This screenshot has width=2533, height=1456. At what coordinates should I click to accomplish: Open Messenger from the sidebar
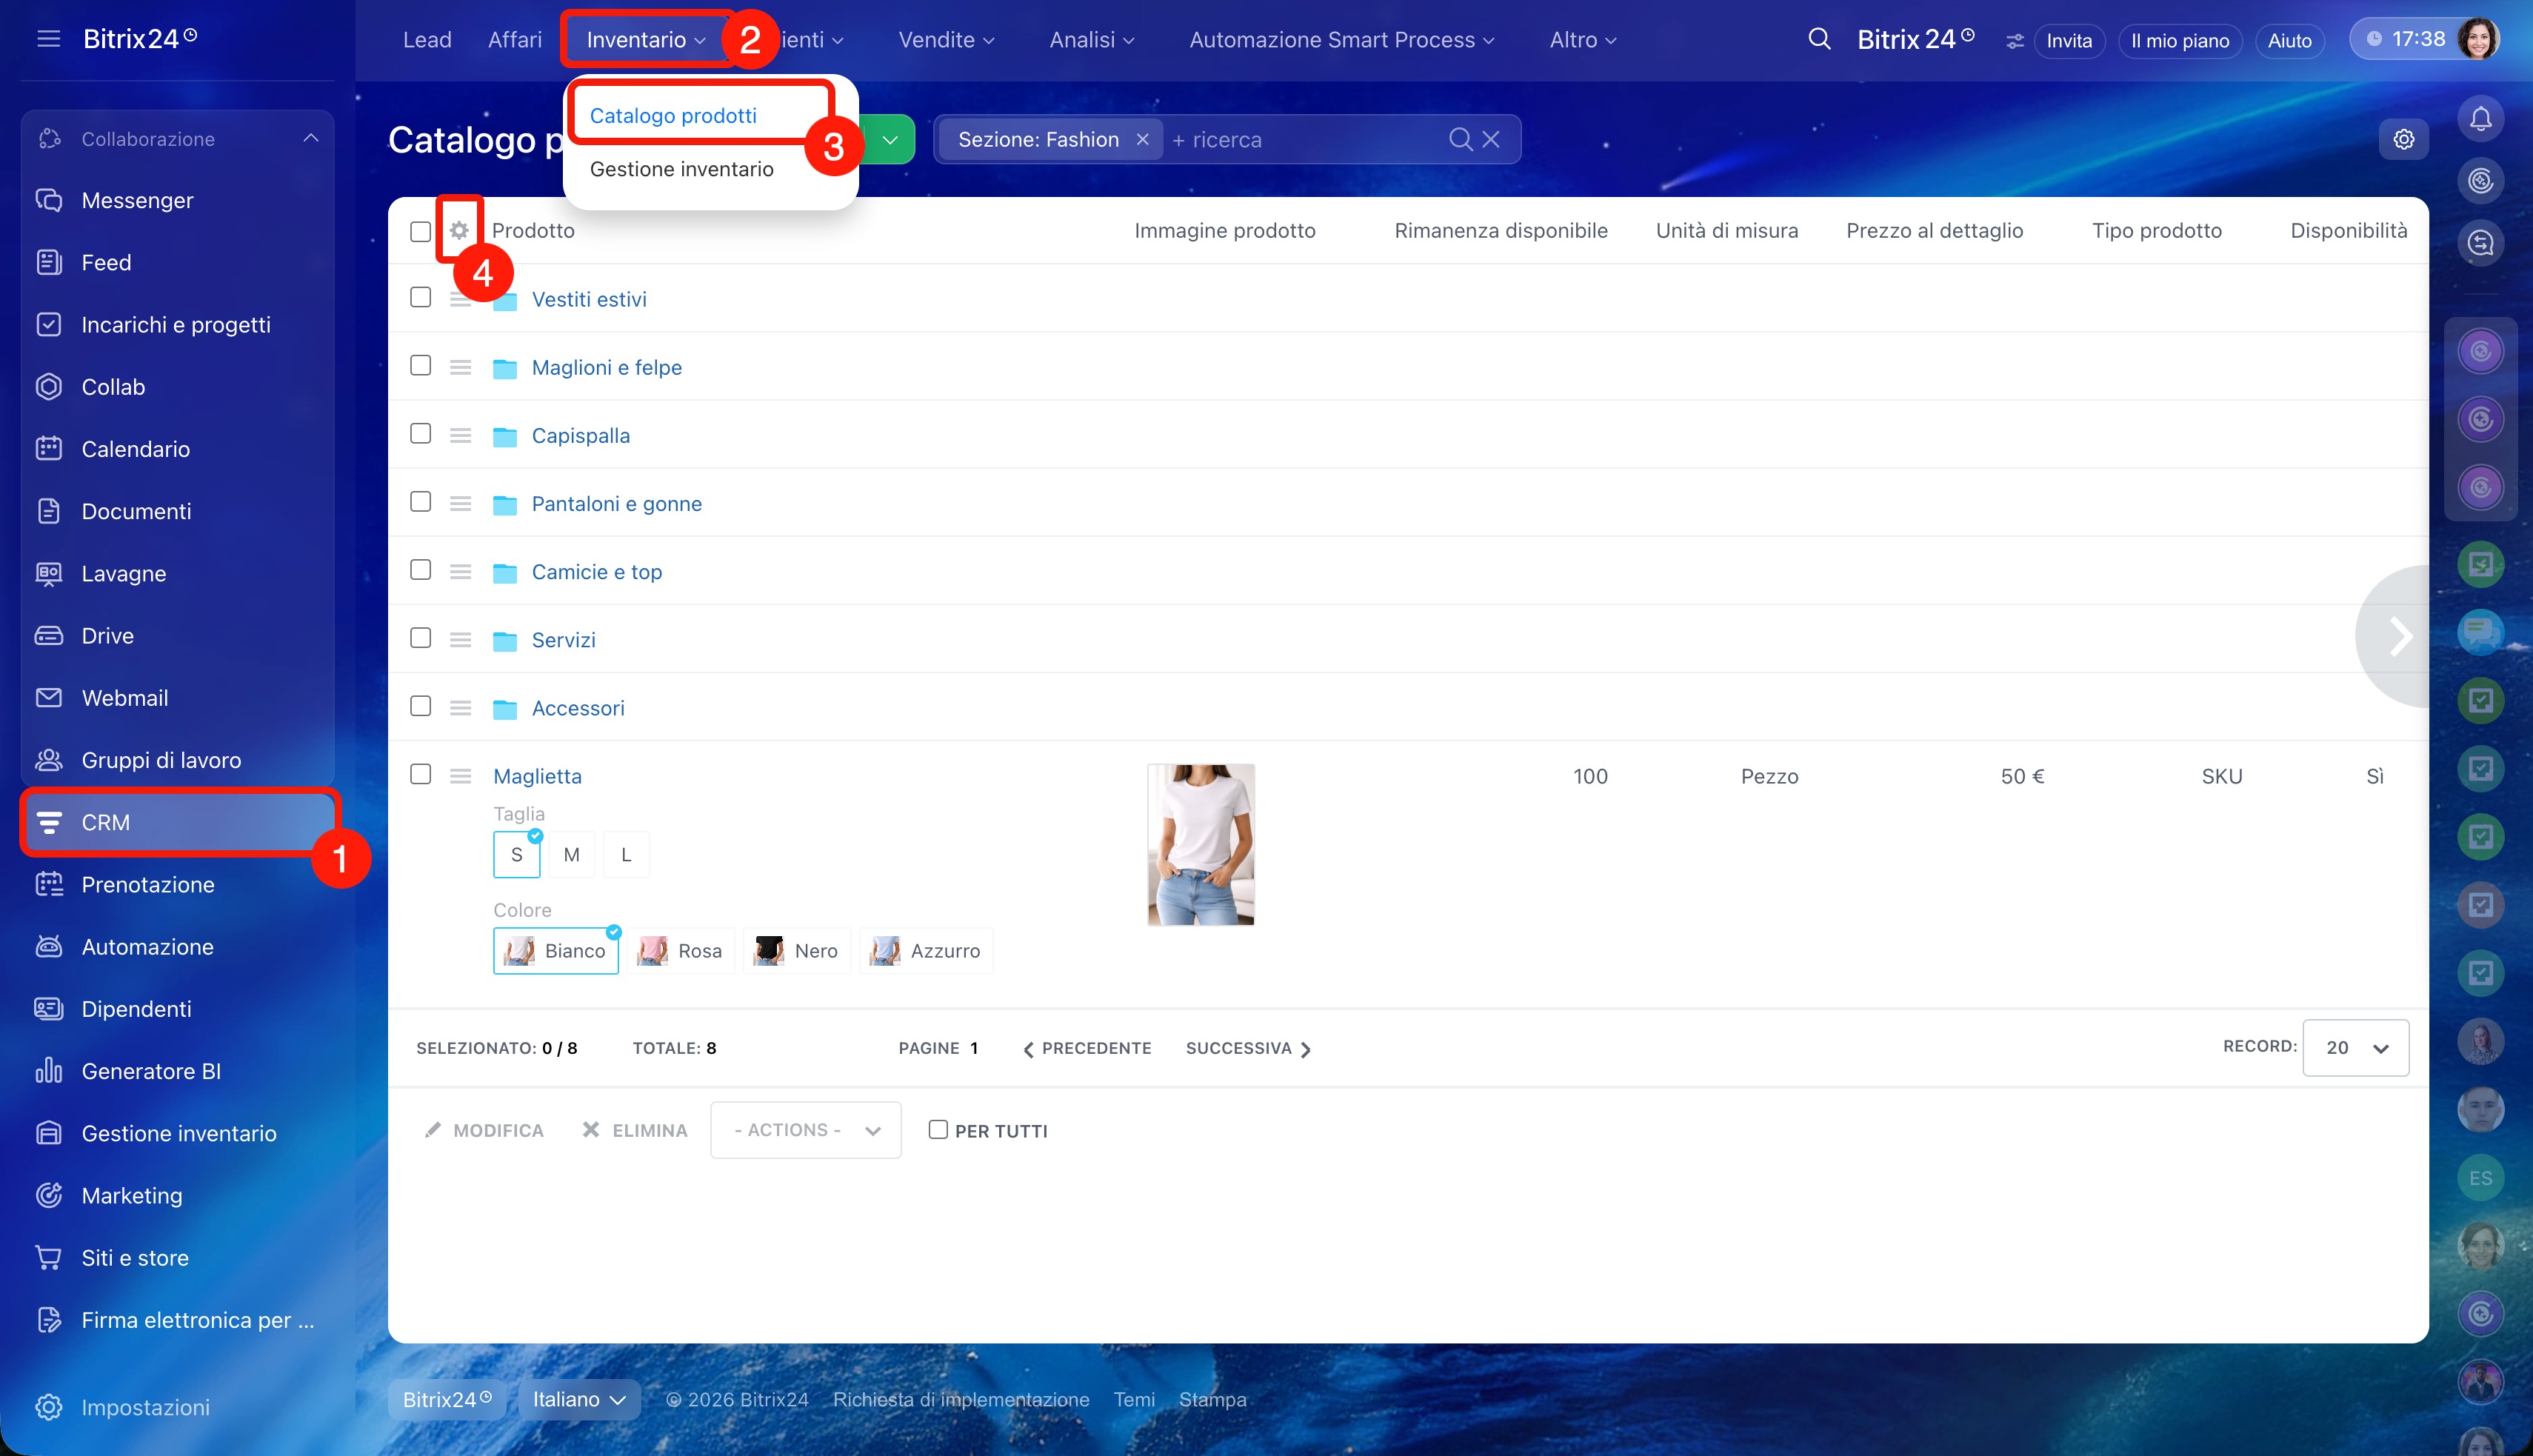pos(137,200)
